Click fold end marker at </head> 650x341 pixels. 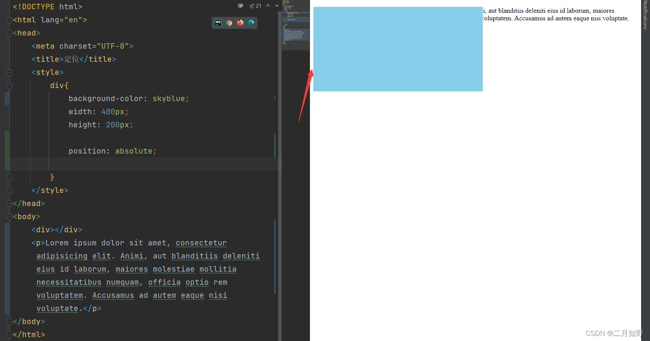(9, 203)
